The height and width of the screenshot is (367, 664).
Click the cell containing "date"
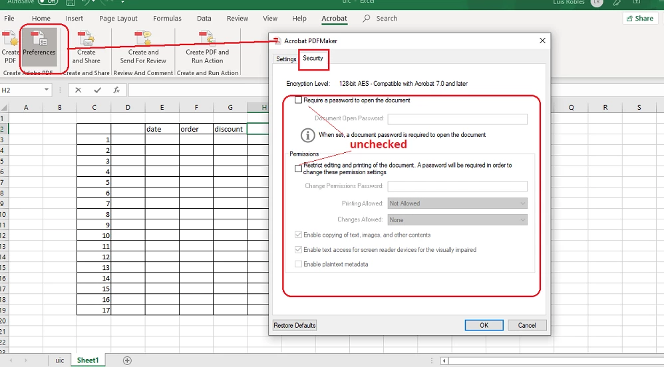(162, 129)
